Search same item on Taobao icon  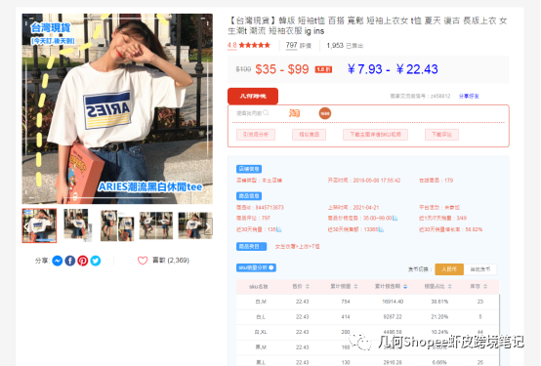coord(294,113)
